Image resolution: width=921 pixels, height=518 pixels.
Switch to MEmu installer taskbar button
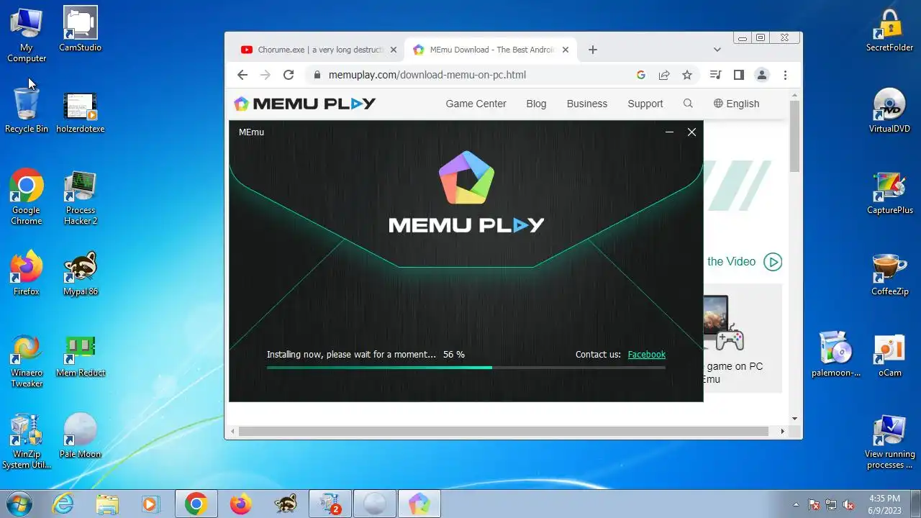pyautogui.click(x=419, y=504)
